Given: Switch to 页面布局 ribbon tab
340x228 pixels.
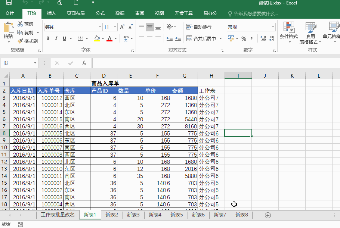Looking at the screenshot, I should (76, 13).
